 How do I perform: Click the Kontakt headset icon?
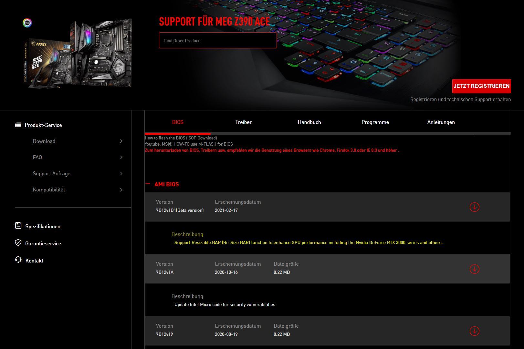pos(18,260)
